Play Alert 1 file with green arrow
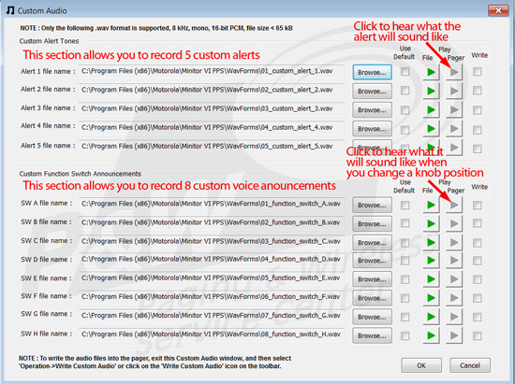The image size is (515, 384). (431, 72)
